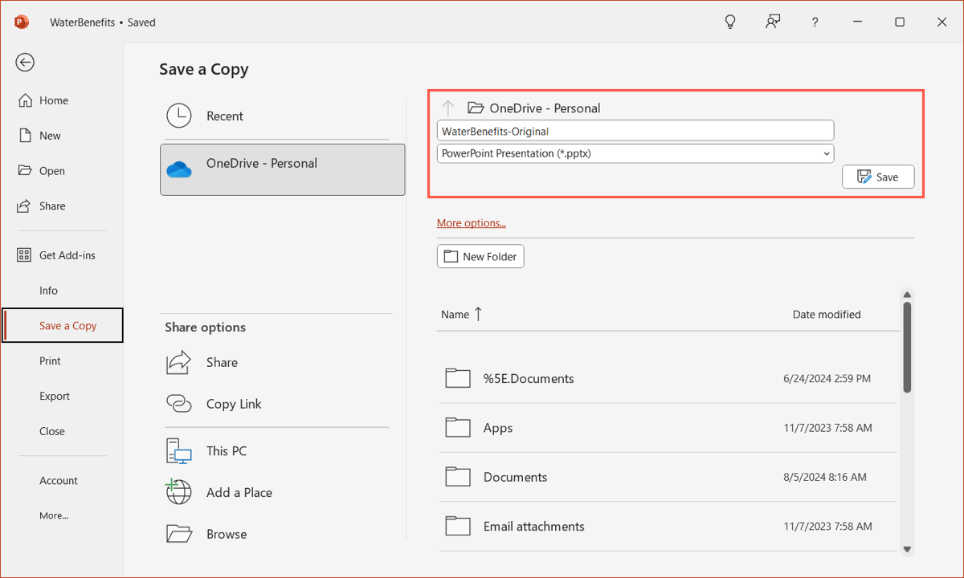This screenshot has width=964, height=578.
Task: Click the lightbulb icon in the title bar
Action: pos(730,22)
